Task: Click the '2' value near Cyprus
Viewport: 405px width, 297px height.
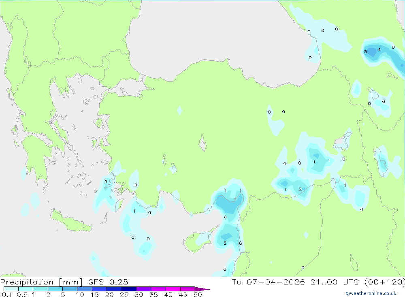Action: (225, 243)
